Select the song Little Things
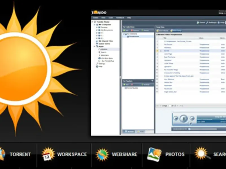The image size is (226, 169). click(169, 63)
